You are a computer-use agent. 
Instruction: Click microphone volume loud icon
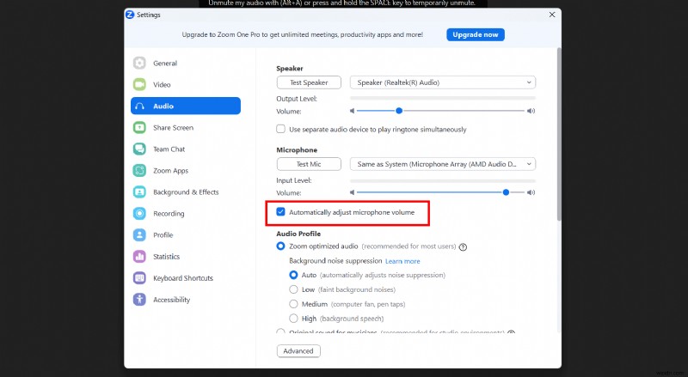531,192
